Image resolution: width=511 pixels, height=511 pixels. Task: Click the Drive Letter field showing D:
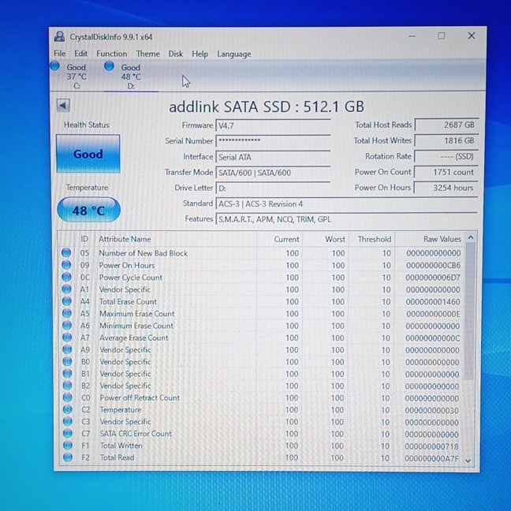click(273, 188)
